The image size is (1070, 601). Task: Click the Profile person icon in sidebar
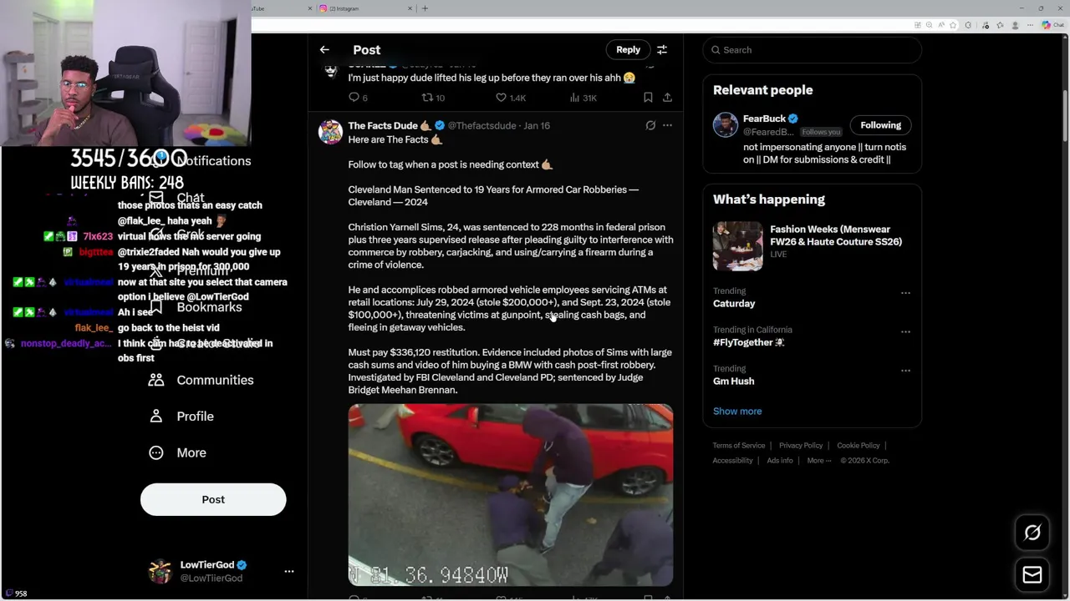click(156, 416)
